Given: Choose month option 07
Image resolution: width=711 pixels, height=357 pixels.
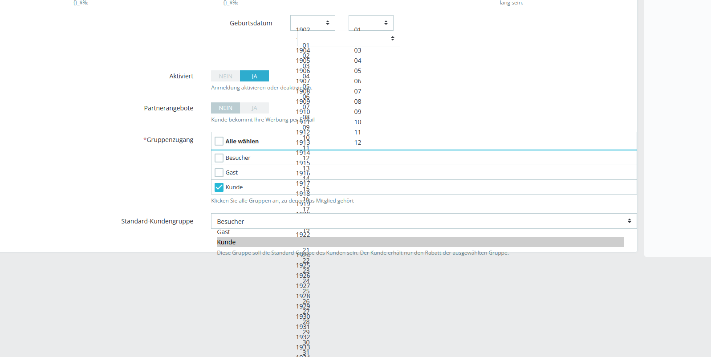Looking at the screenshot, I should pos(358,91).
